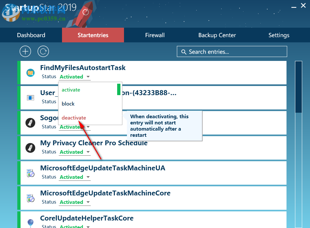310x228 pixels.
Task: Open the Backup Center tab
Action: click(x=217, y=35)
